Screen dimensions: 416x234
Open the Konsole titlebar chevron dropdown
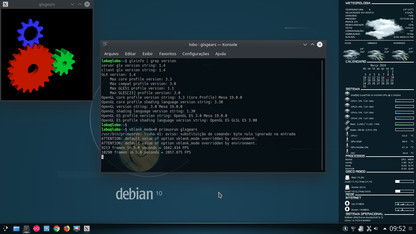point(305,44)
